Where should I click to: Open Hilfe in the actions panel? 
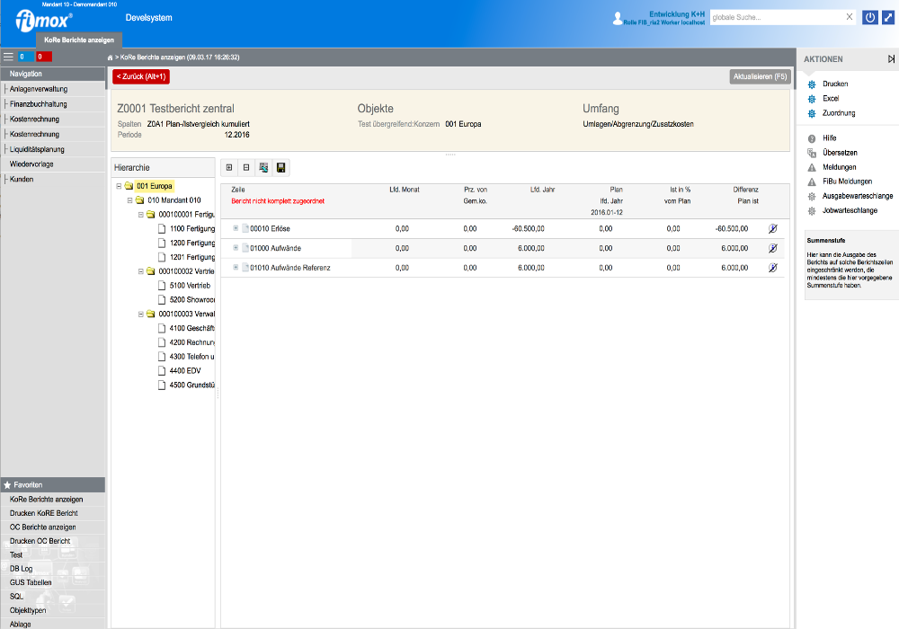click(829, 138)
